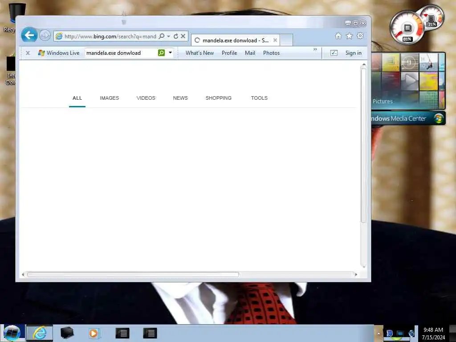Open the TOOLS search option

click(x=260, y=98)
